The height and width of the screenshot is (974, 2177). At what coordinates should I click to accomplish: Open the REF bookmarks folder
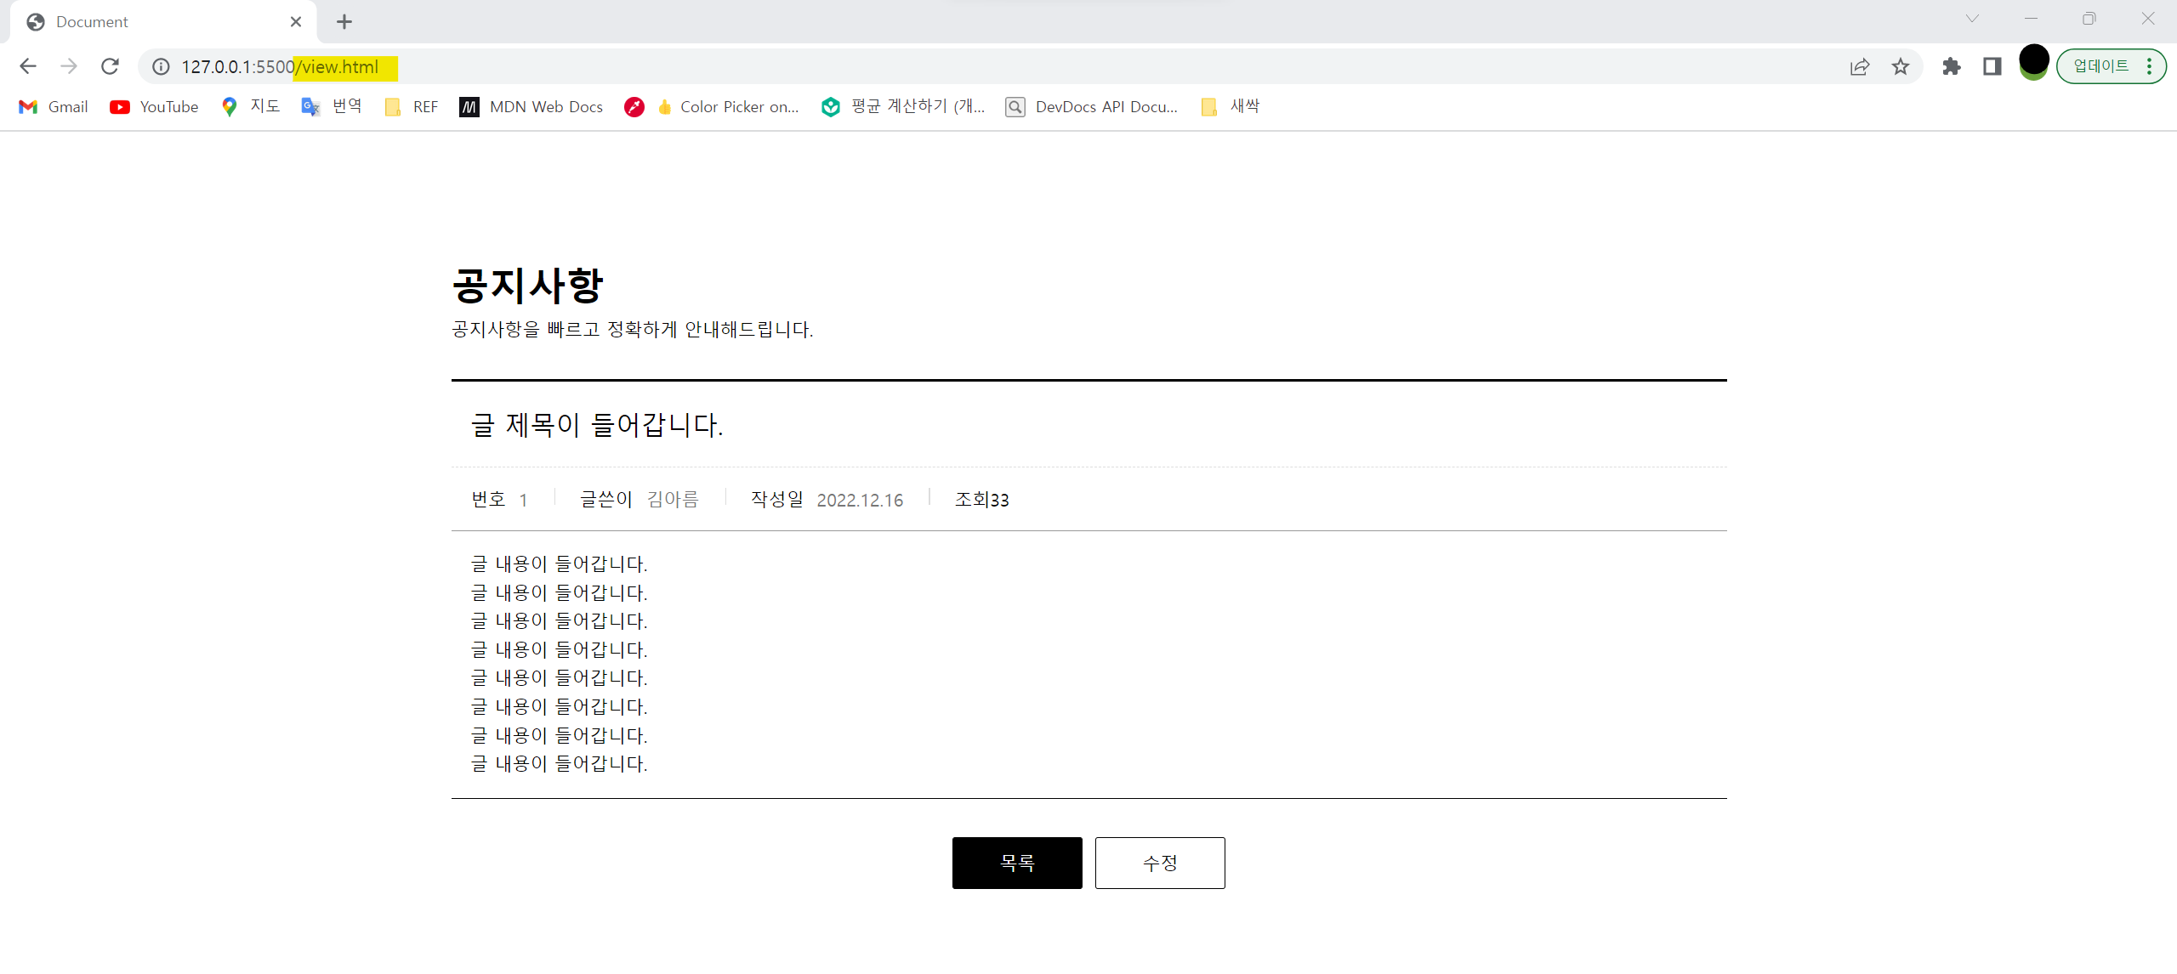412,106
